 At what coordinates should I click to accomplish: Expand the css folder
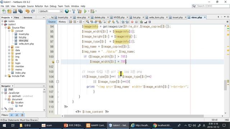click(x=9, y=47)
